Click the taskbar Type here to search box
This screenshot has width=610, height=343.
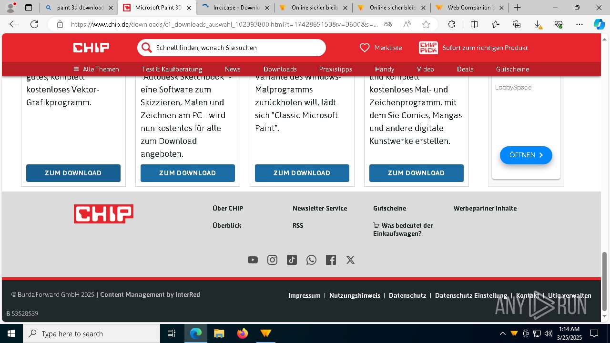[x=91, y=333]
